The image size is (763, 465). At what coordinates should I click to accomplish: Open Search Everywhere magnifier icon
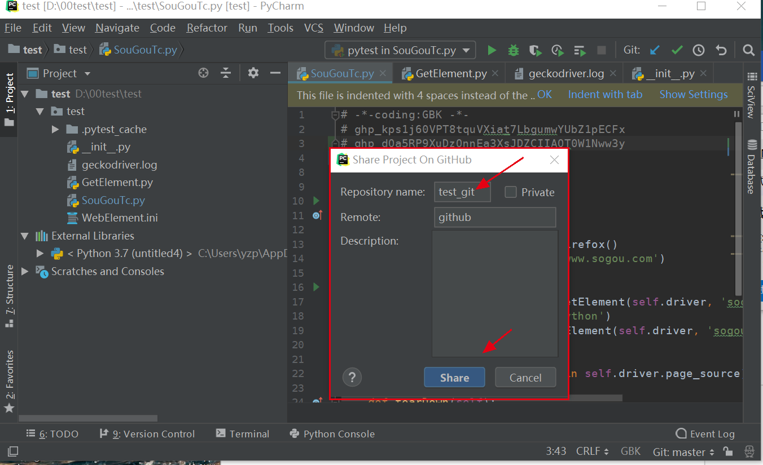click(x=748, y=50)
